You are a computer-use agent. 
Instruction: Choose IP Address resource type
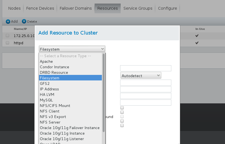pyautogui.click(x=70, y=89)
